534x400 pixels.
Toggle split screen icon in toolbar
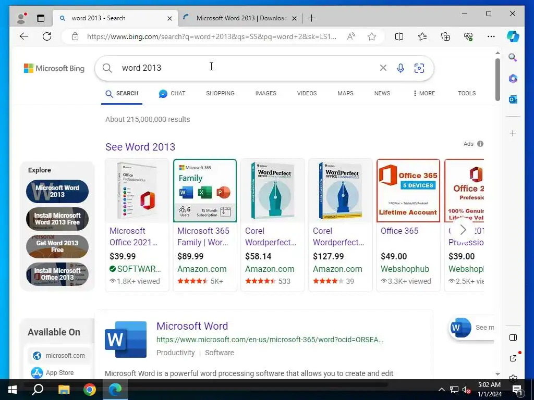pyautogui.click(x=399, y=36)
